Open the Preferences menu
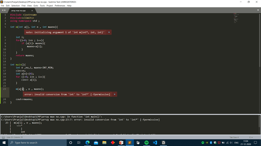 coord(60,6)
